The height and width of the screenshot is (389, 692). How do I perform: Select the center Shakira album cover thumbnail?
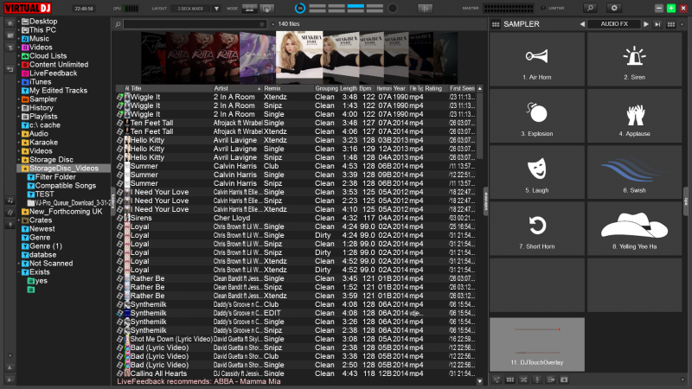click(299, 54)
